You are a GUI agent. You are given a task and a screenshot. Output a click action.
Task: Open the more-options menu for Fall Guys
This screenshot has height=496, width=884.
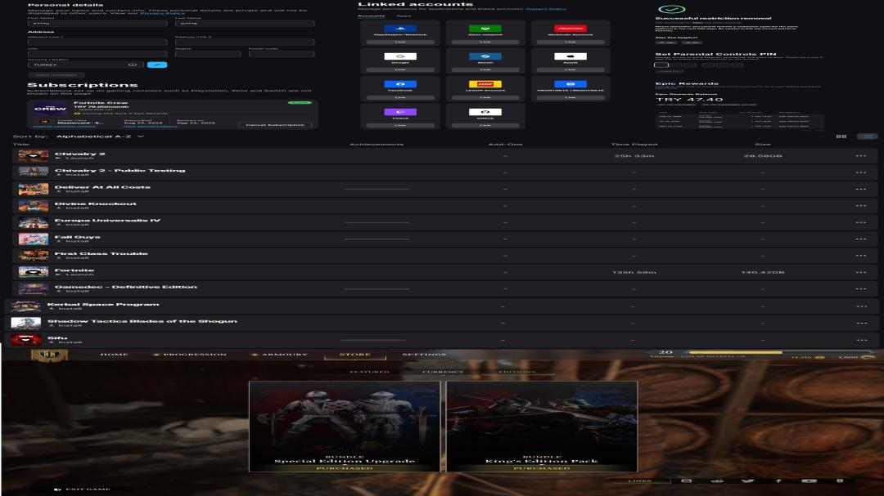tap(860, 239)
